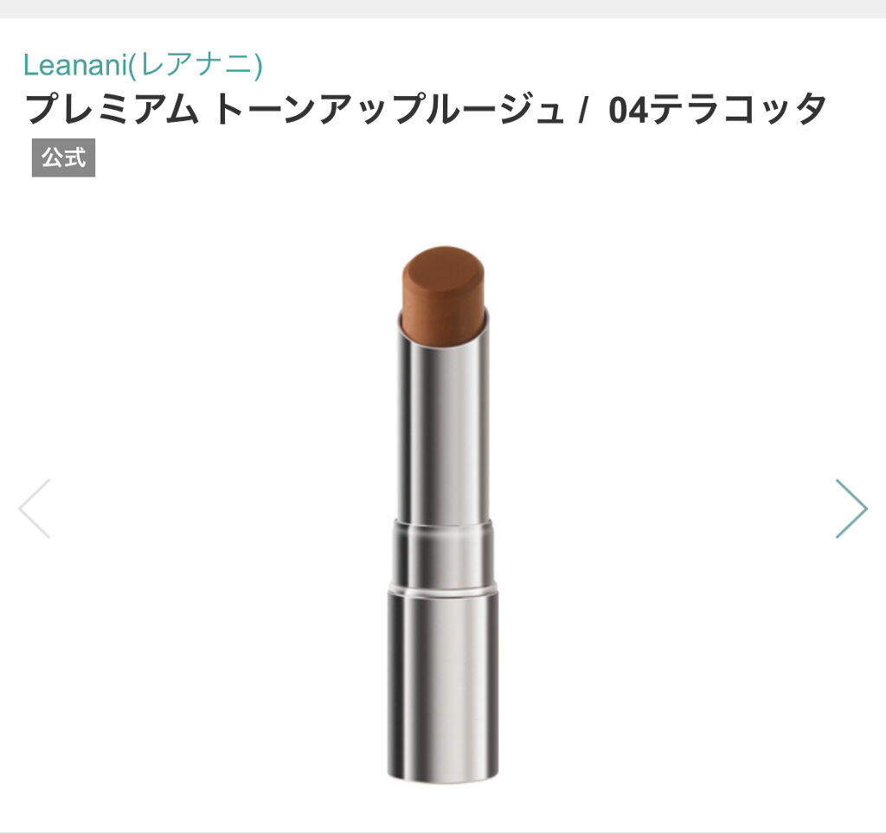Click the gray previous-slide arrow on carousel
Screen dimensions: 886x834
pos(35,509)
